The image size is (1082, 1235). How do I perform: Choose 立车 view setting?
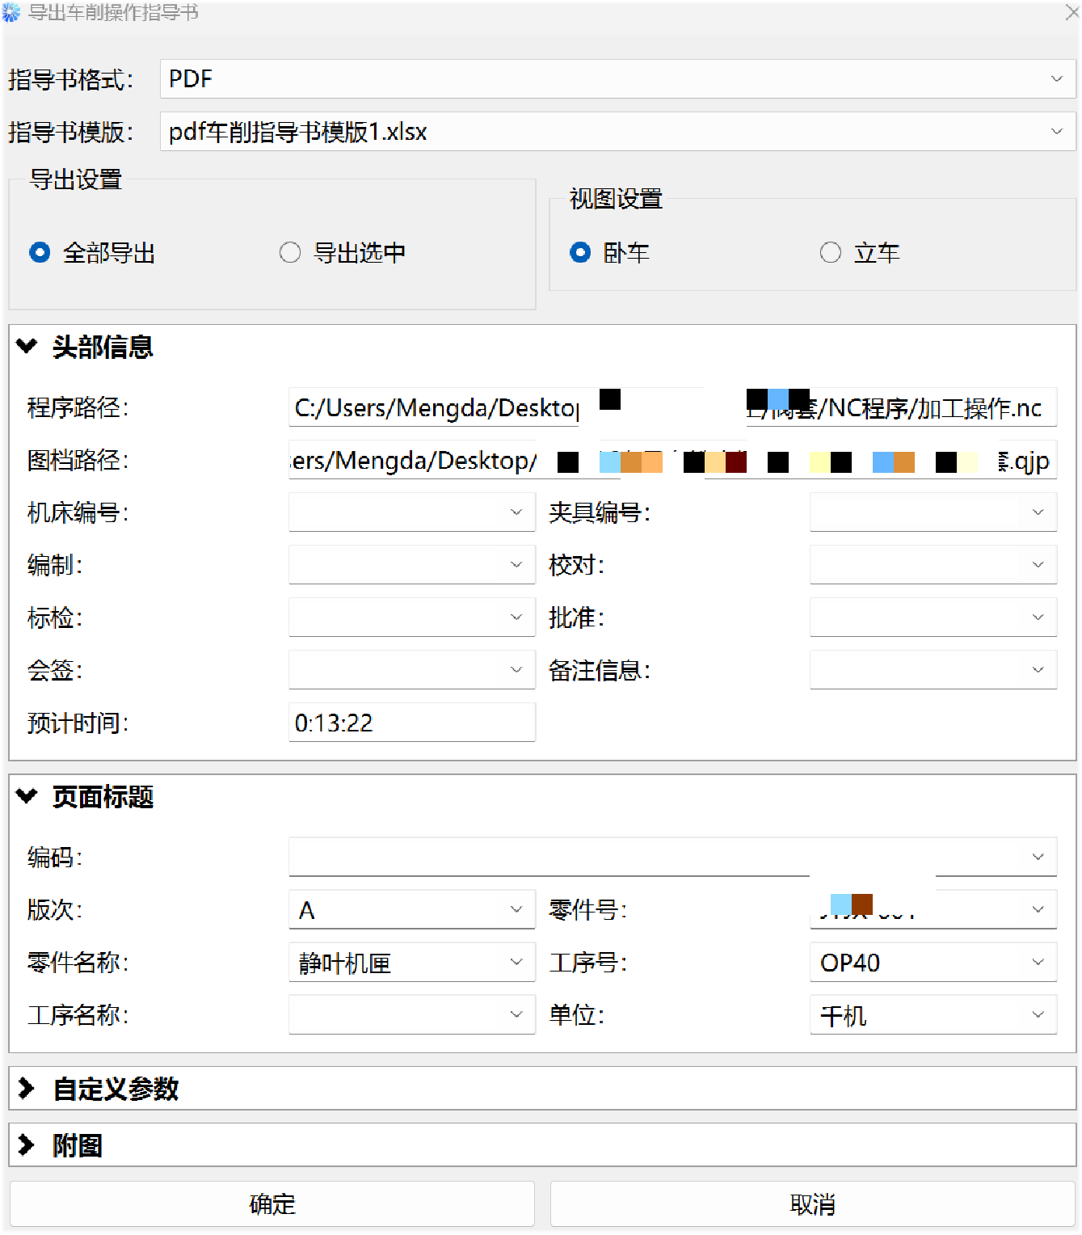point(830,253)
